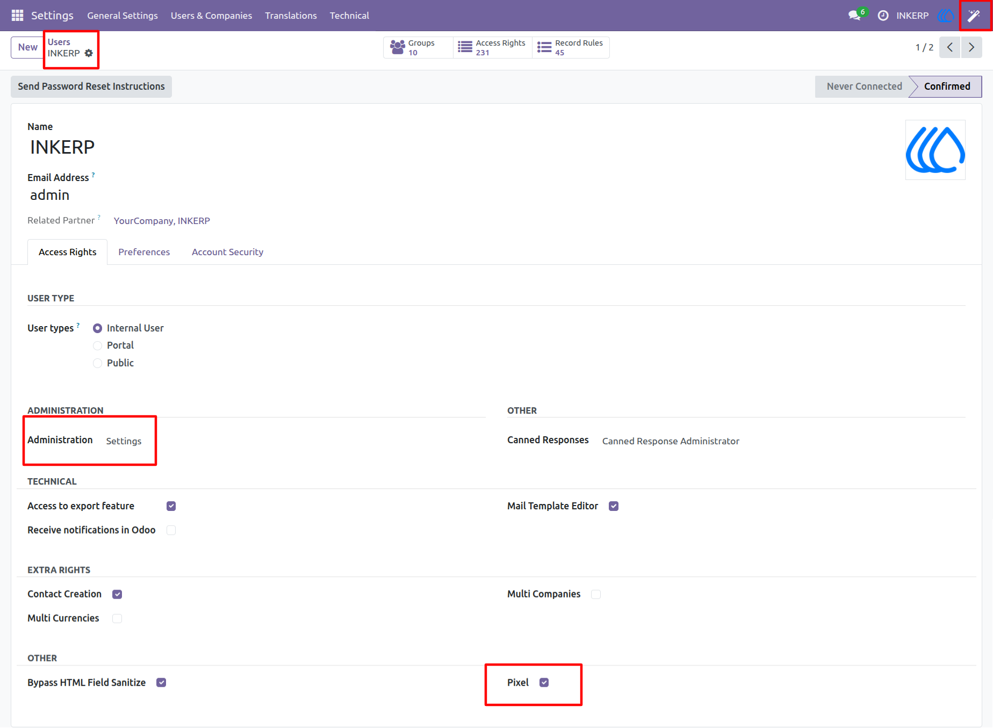The width and height of the screenshot is (993, 728).
Task: Enable Receive notifications in Odoo checkbox
Action: 171,530
